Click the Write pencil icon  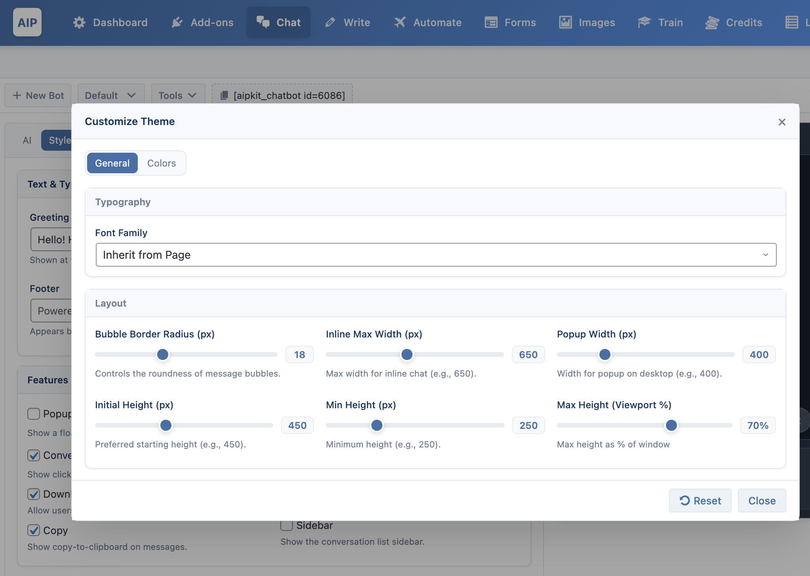click(330, 23)
